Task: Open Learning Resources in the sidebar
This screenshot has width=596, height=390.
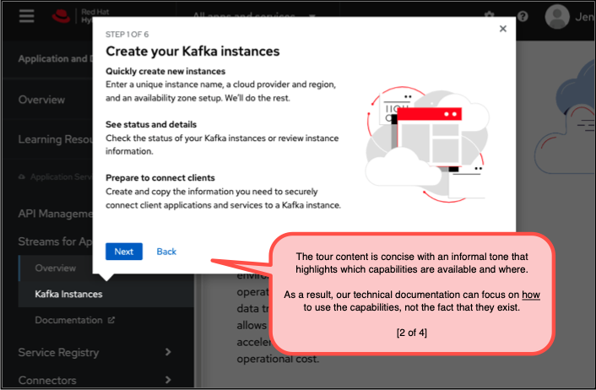Action: [55, 139]
